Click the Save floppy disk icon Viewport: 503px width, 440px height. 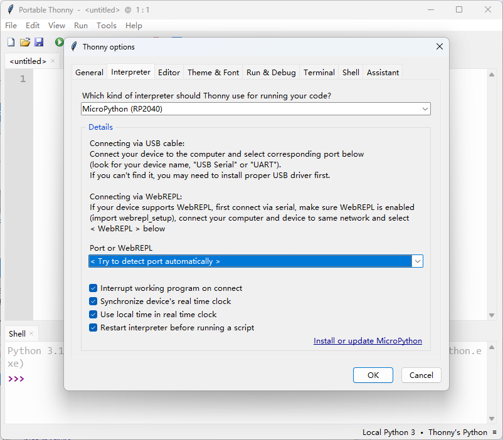click(x=39, y=42)
